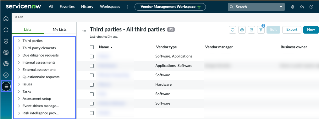This screenshot has width=319, height=119.
Task: Click the Business owner column header
Action: tap(294, 47)
